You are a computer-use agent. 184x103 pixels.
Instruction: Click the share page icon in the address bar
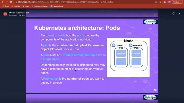pos(156,2)
